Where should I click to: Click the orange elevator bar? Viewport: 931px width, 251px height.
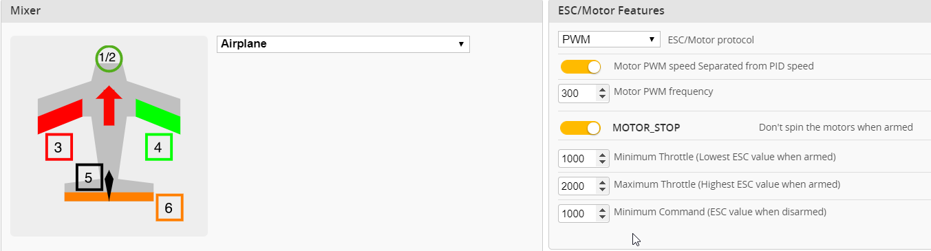click(x=109, y=197)
